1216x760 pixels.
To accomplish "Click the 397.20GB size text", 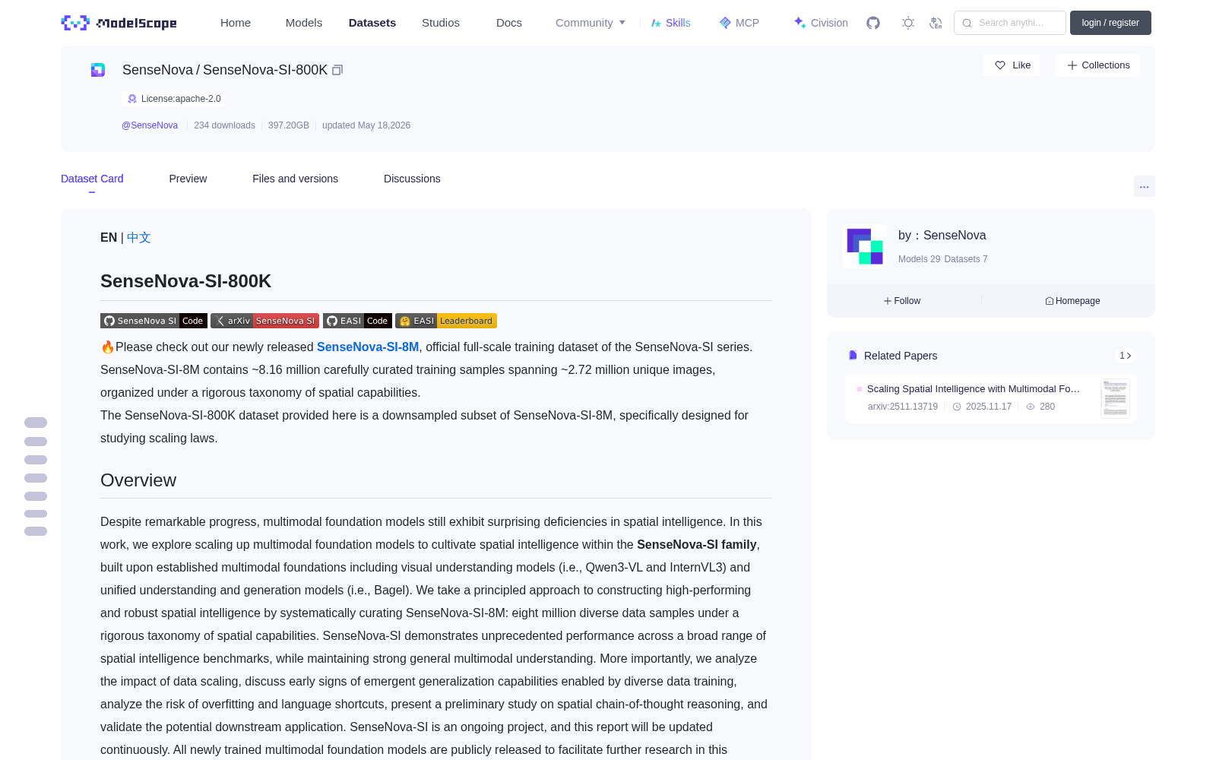I will coord(289,125).
